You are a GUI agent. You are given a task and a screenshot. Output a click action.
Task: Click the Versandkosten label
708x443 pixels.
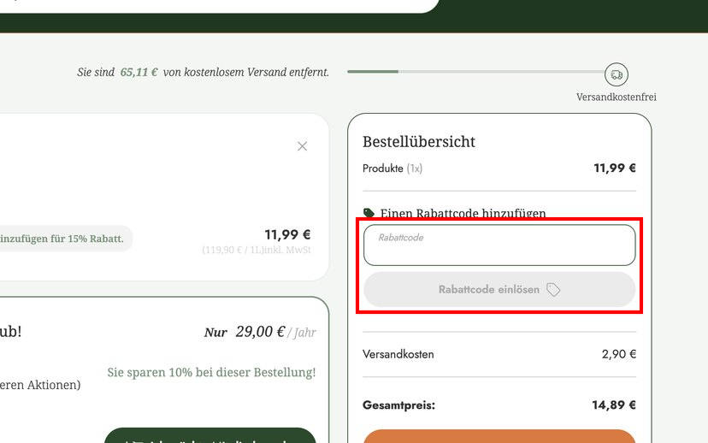tap(398, 354)
